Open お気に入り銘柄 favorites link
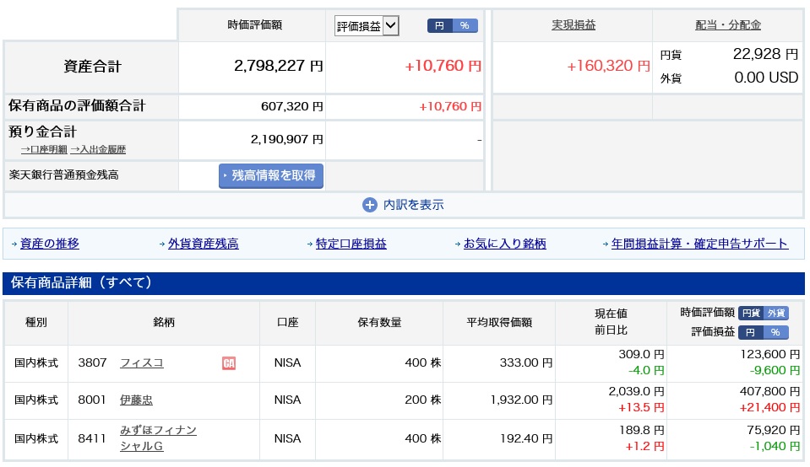Viewport: 810px width, 467px height. point(504,244)
